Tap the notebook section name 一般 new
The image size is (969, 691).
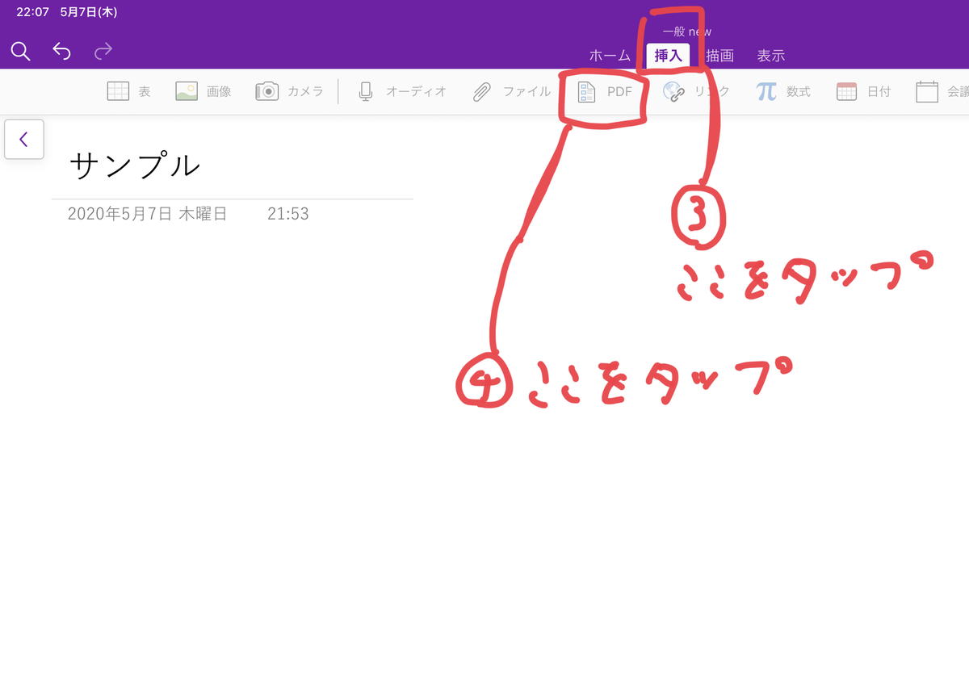[x=687, y=32]
